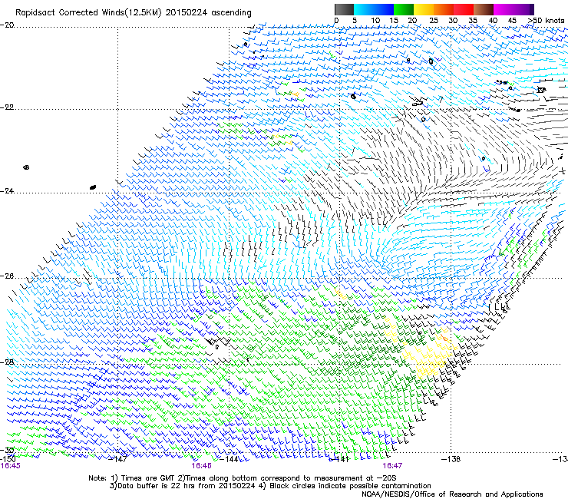Viewport: 568px width, 499px height.
Task: Click the '-24' latitude axis label
Action: 7,190
